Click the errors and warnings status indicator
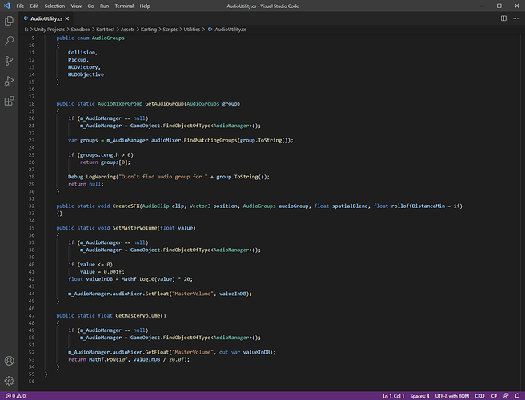 coord(16,396)
